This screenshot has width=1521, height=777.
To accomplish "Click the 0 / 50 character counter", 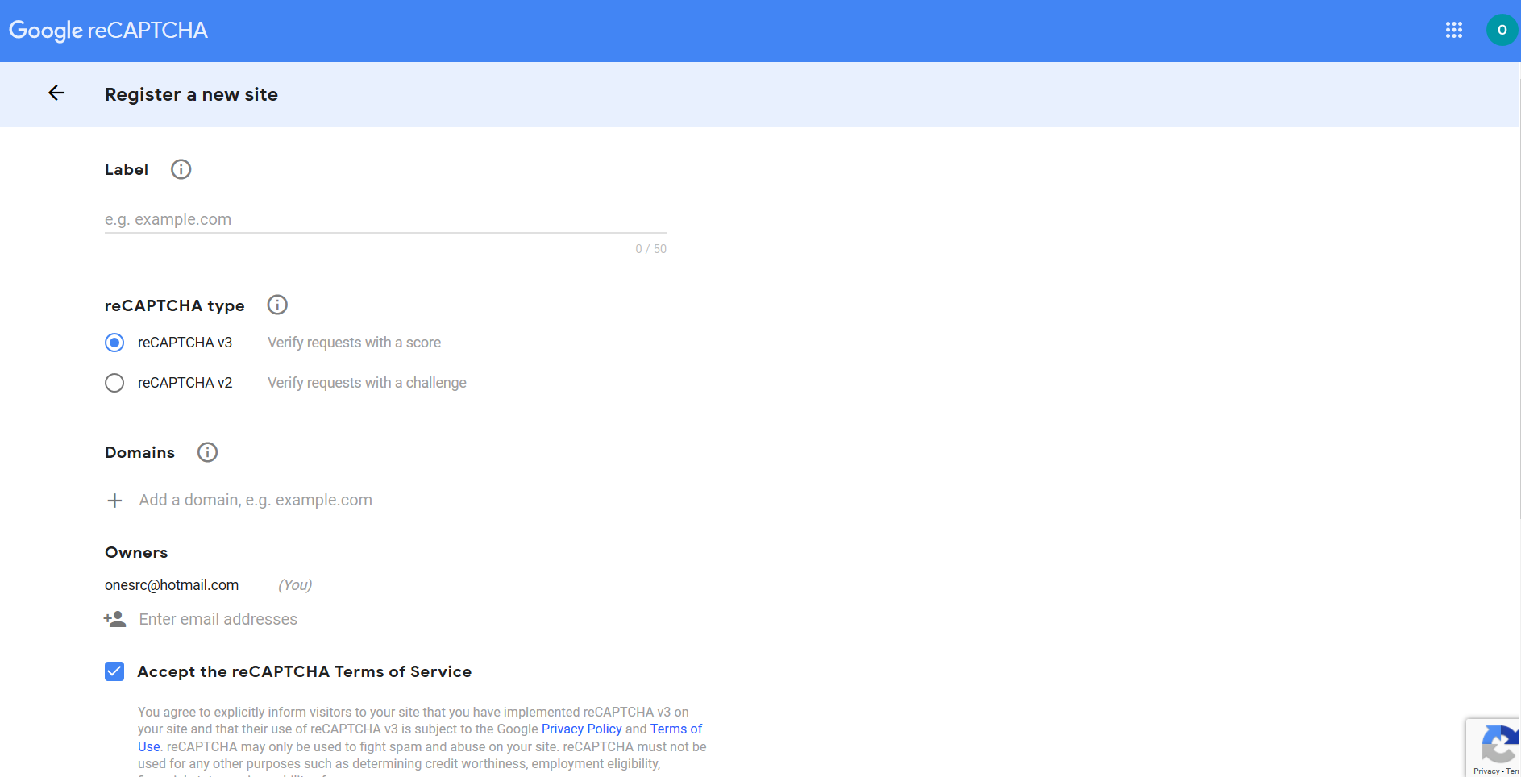I will point(650,249).
